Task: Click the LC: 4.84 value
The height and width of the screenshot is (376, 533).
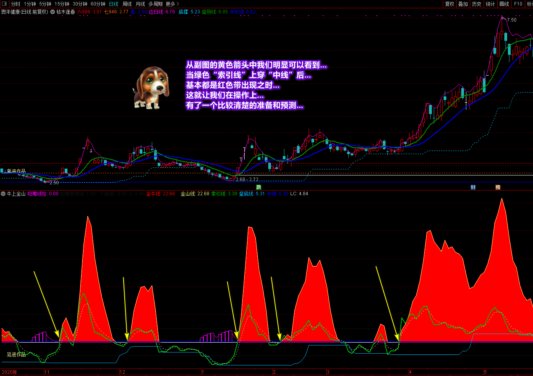Action: [299, 194]
